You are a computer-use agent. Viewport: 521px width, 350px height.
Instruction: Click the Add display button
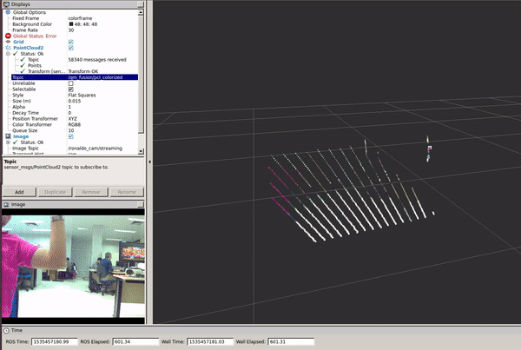click(19, 191)
